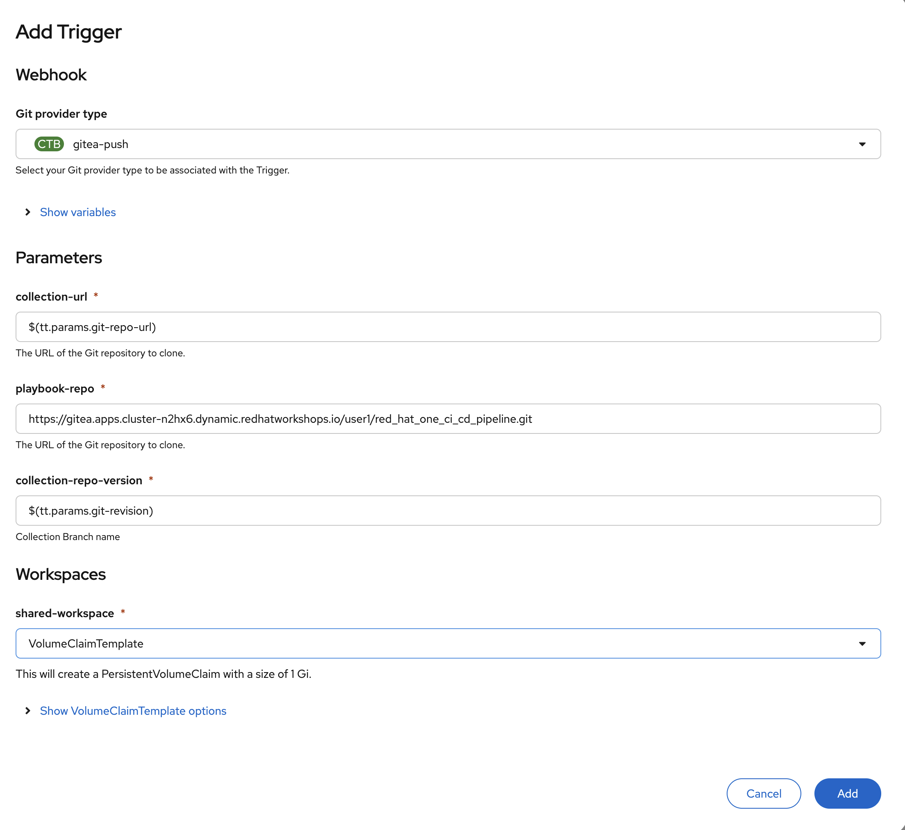Click the Webhook section heading

[51, 75]
